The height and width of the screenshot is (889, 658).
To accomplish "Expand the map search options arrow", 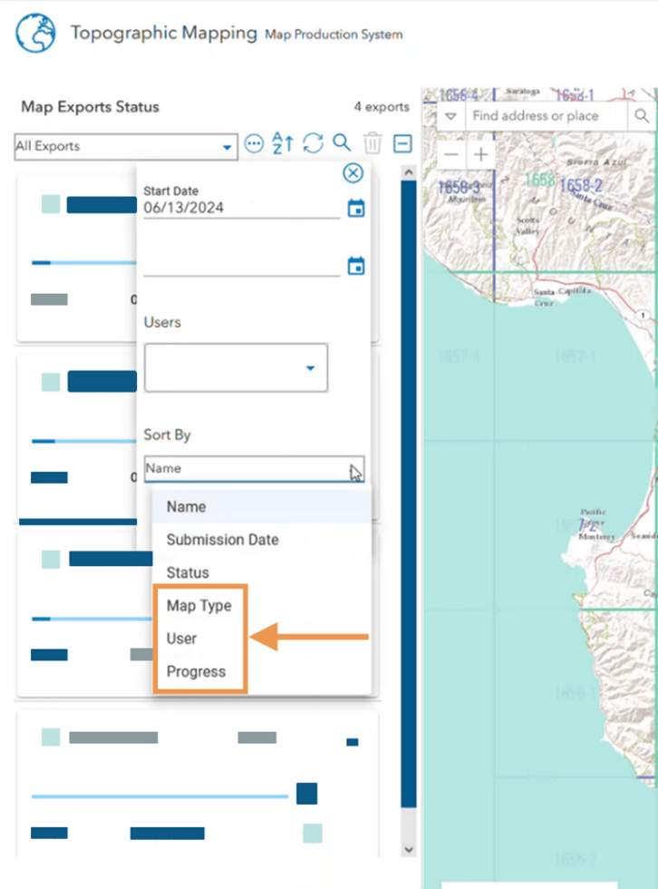I will (450, 116).
